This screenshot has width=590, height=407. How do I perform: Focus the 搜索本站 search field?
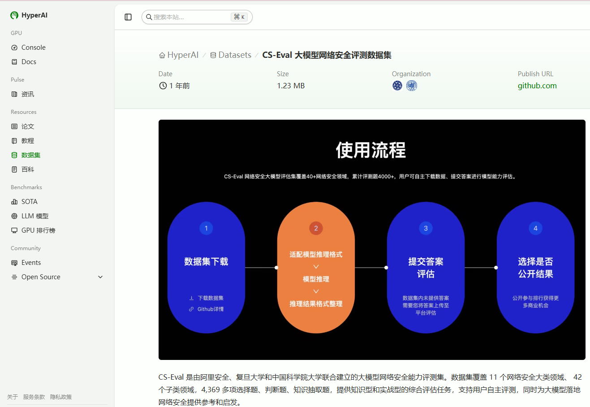[x=197, y=17]
